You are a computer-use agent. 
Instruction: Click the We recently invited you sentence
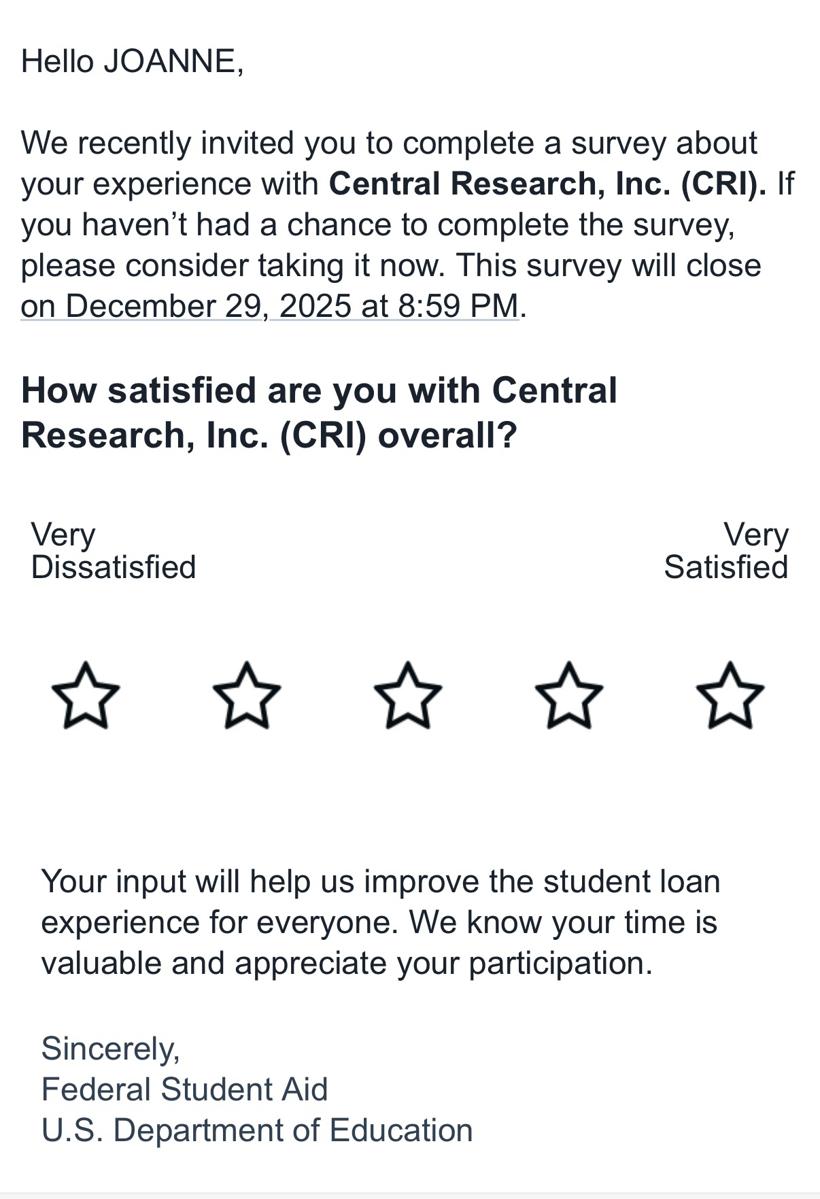(x=389, y=143)
